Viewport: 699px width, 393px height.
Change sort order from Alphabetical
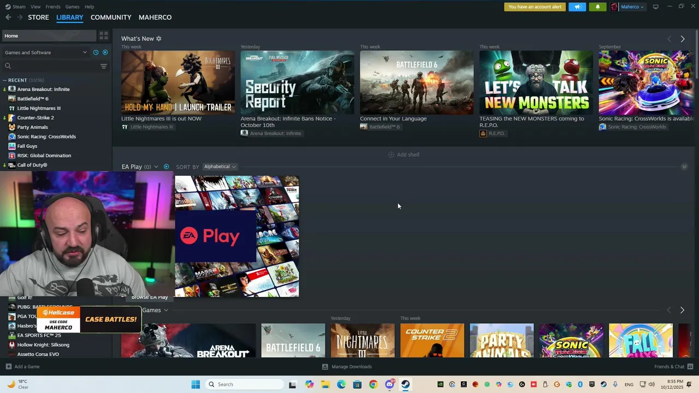(x=220, y=166)
